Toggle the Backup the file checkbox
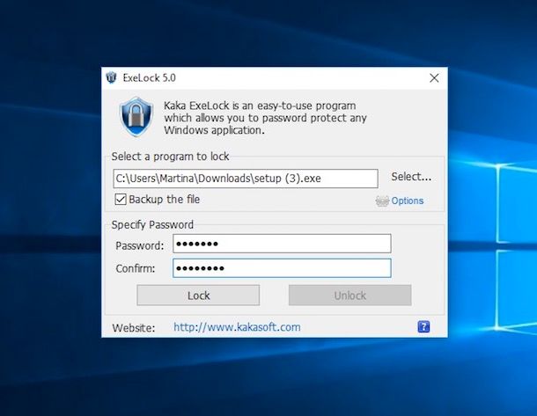Image resolution: width=537 pixels, height=416 pixels. click(121, 199)
